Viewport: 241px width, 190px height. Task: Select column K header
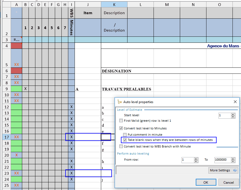pos(114,4)
